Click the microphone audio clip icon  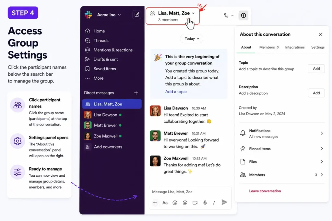(205, 203)
